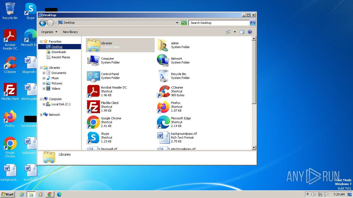Viewport: 353px width, 198px height.
Task: Collapse the Libraries tree node
Action: [41, 68]
